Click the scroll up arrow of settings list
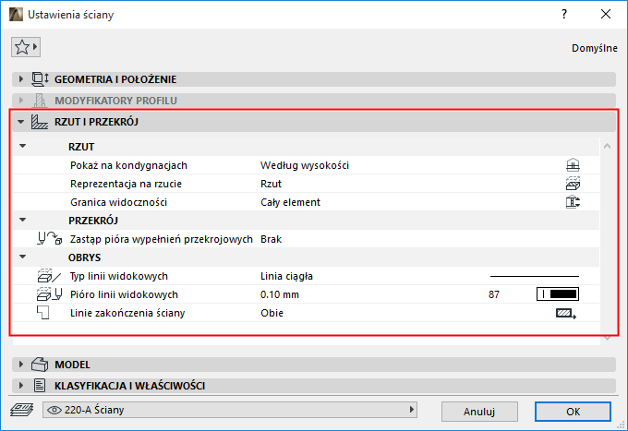628x431 pixels. coord(607,146)
